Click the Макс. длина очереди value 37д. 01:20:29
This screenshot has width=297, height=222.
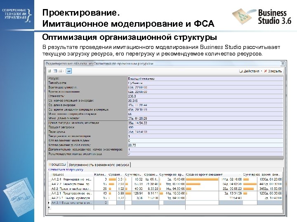click(x=205, y=118)
